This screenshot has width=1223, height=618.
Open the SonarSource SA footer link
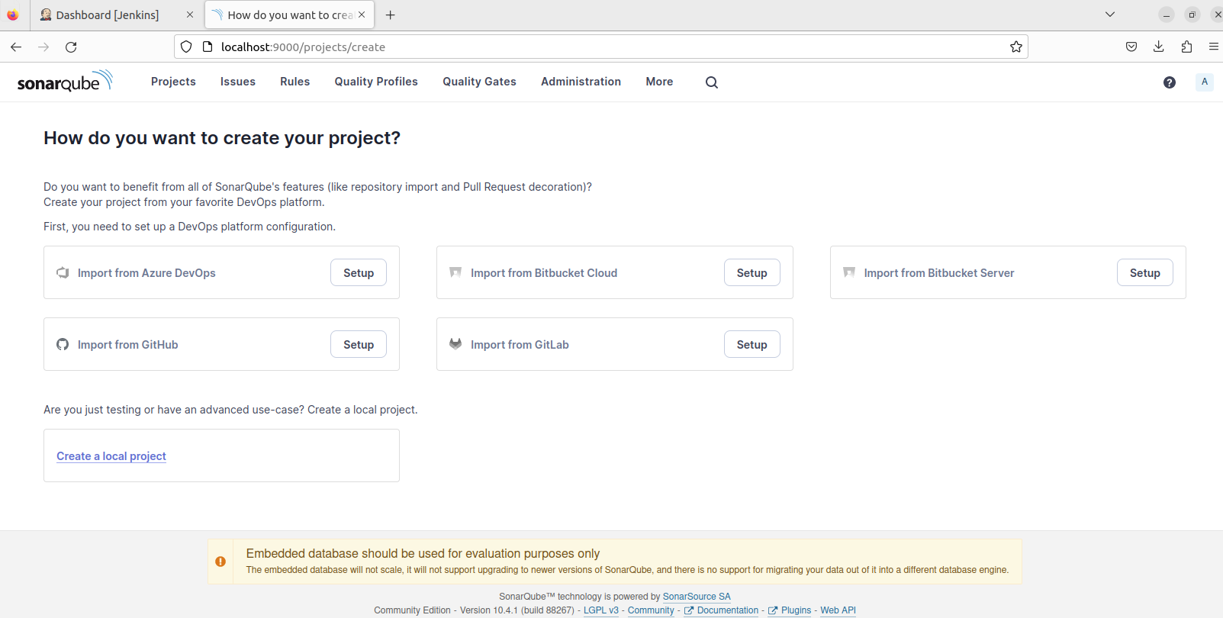coord(697,597)
